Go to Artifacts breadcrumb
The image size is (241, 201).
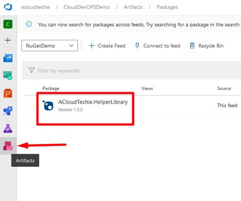(133, 7)
